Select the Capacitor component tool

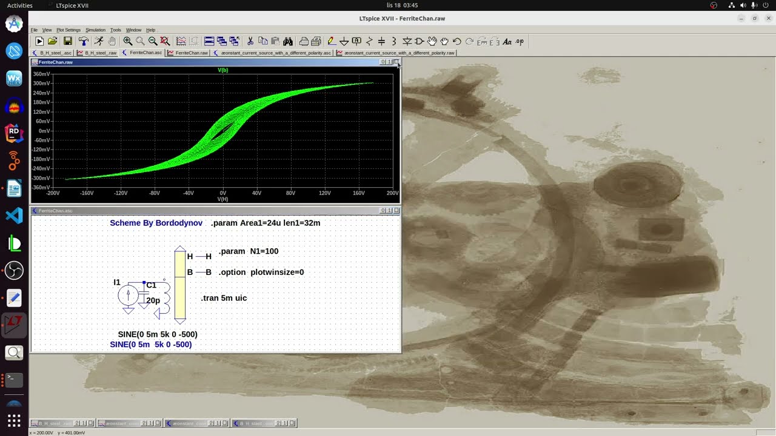pos(381,41)
